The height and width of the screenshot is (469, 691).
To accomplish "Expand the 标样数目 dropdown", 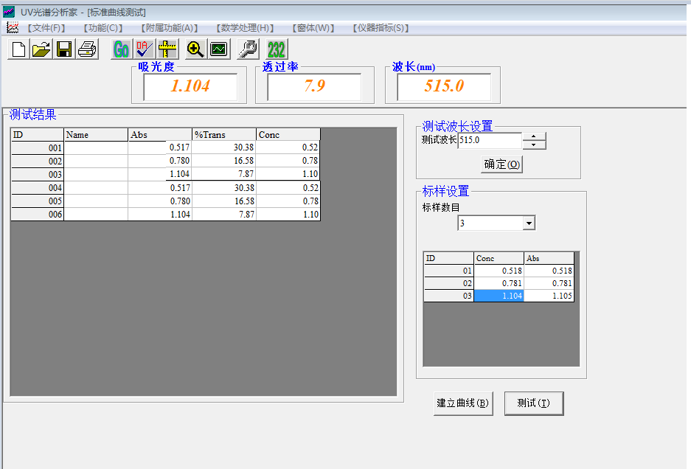I will click(529, 223).
